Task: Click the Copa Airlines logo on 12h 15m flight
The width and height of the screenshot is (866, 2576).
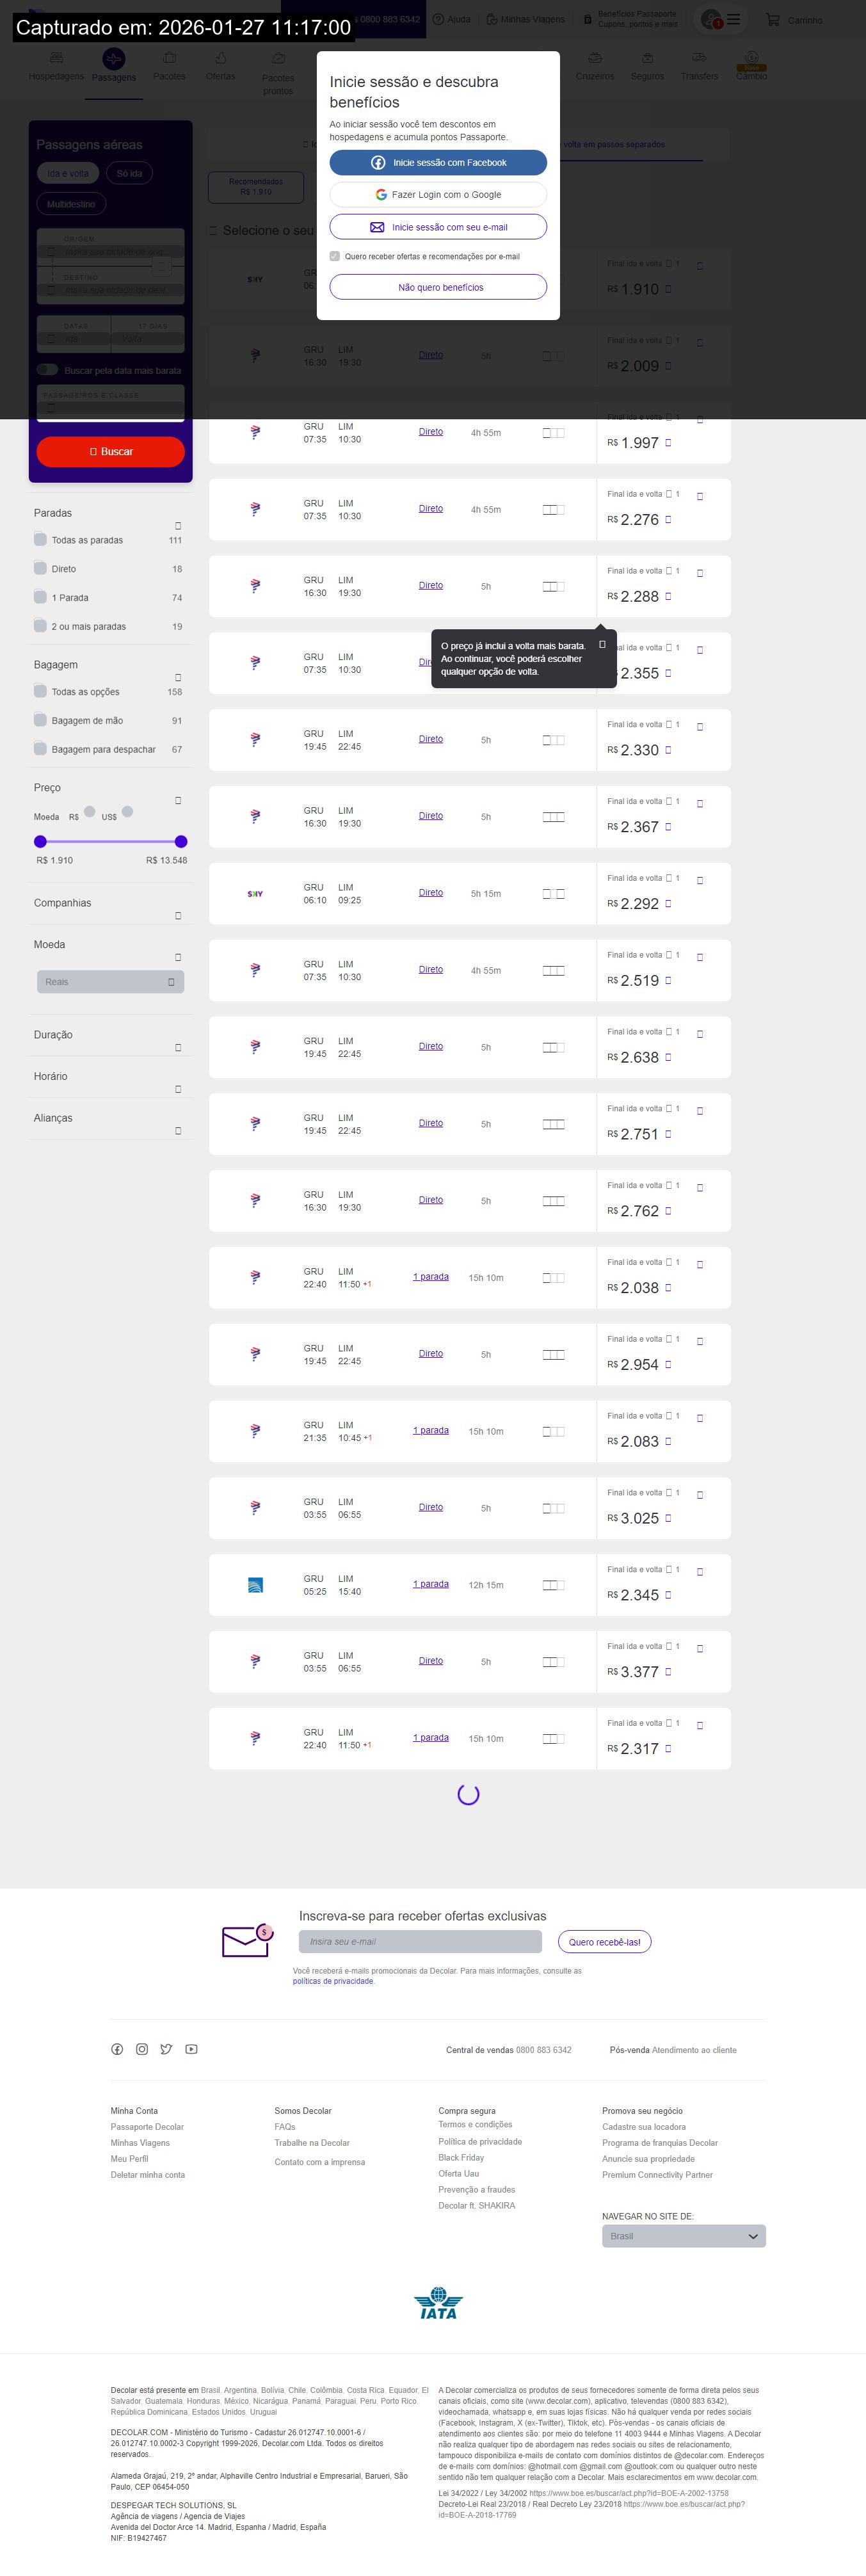Action: [255, 1585]
